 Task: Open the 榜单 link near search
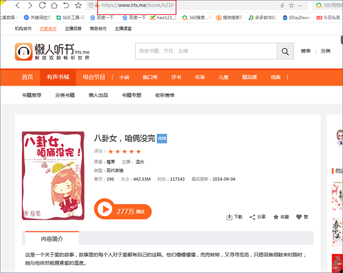coord(306,51)
